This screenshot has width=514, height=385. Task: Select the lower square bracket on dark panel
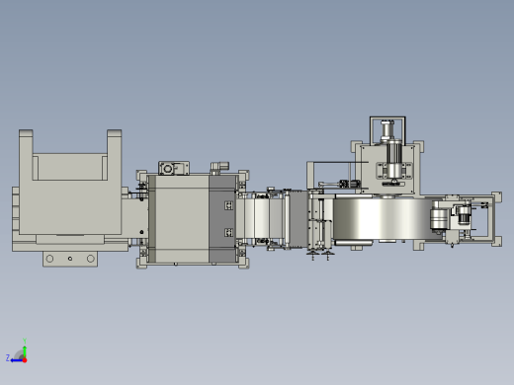(x=228, y=232)
